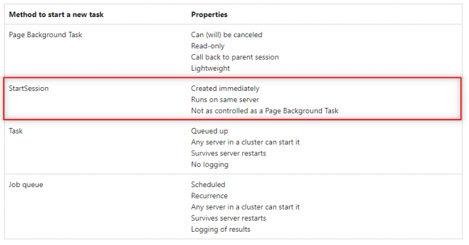Click the "Can (will) be canceled" property text
Image resolution: width=469 pixels, height=245 pixels.
(227, 35)
